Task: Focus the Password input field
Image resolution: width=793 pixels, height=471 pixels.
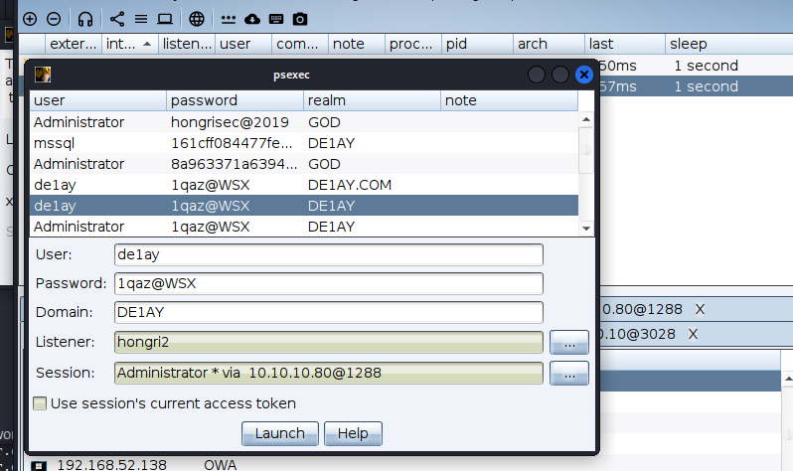Action: click(x=329, y=283)
